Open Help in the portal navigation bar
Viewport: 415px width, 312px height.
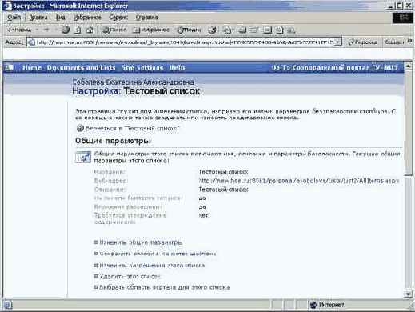click(178, 68)
